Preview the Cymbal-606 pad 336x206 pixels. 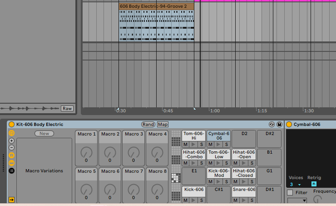(x=218, y=145)
